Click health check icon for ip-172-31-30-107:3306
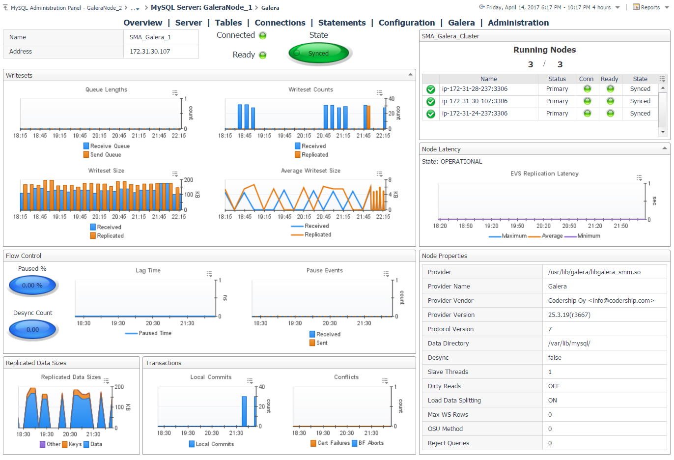 431,102
